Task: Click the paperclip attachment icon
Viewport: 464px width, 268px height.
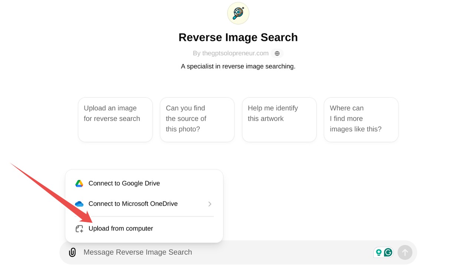Action: coord(72,252)
